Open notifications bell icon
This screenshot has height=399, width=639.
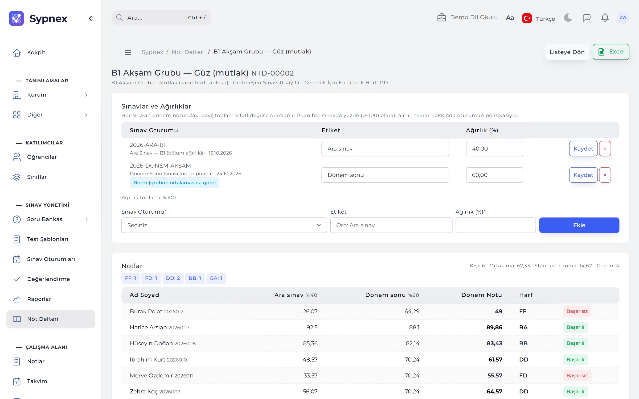[605, 18]
